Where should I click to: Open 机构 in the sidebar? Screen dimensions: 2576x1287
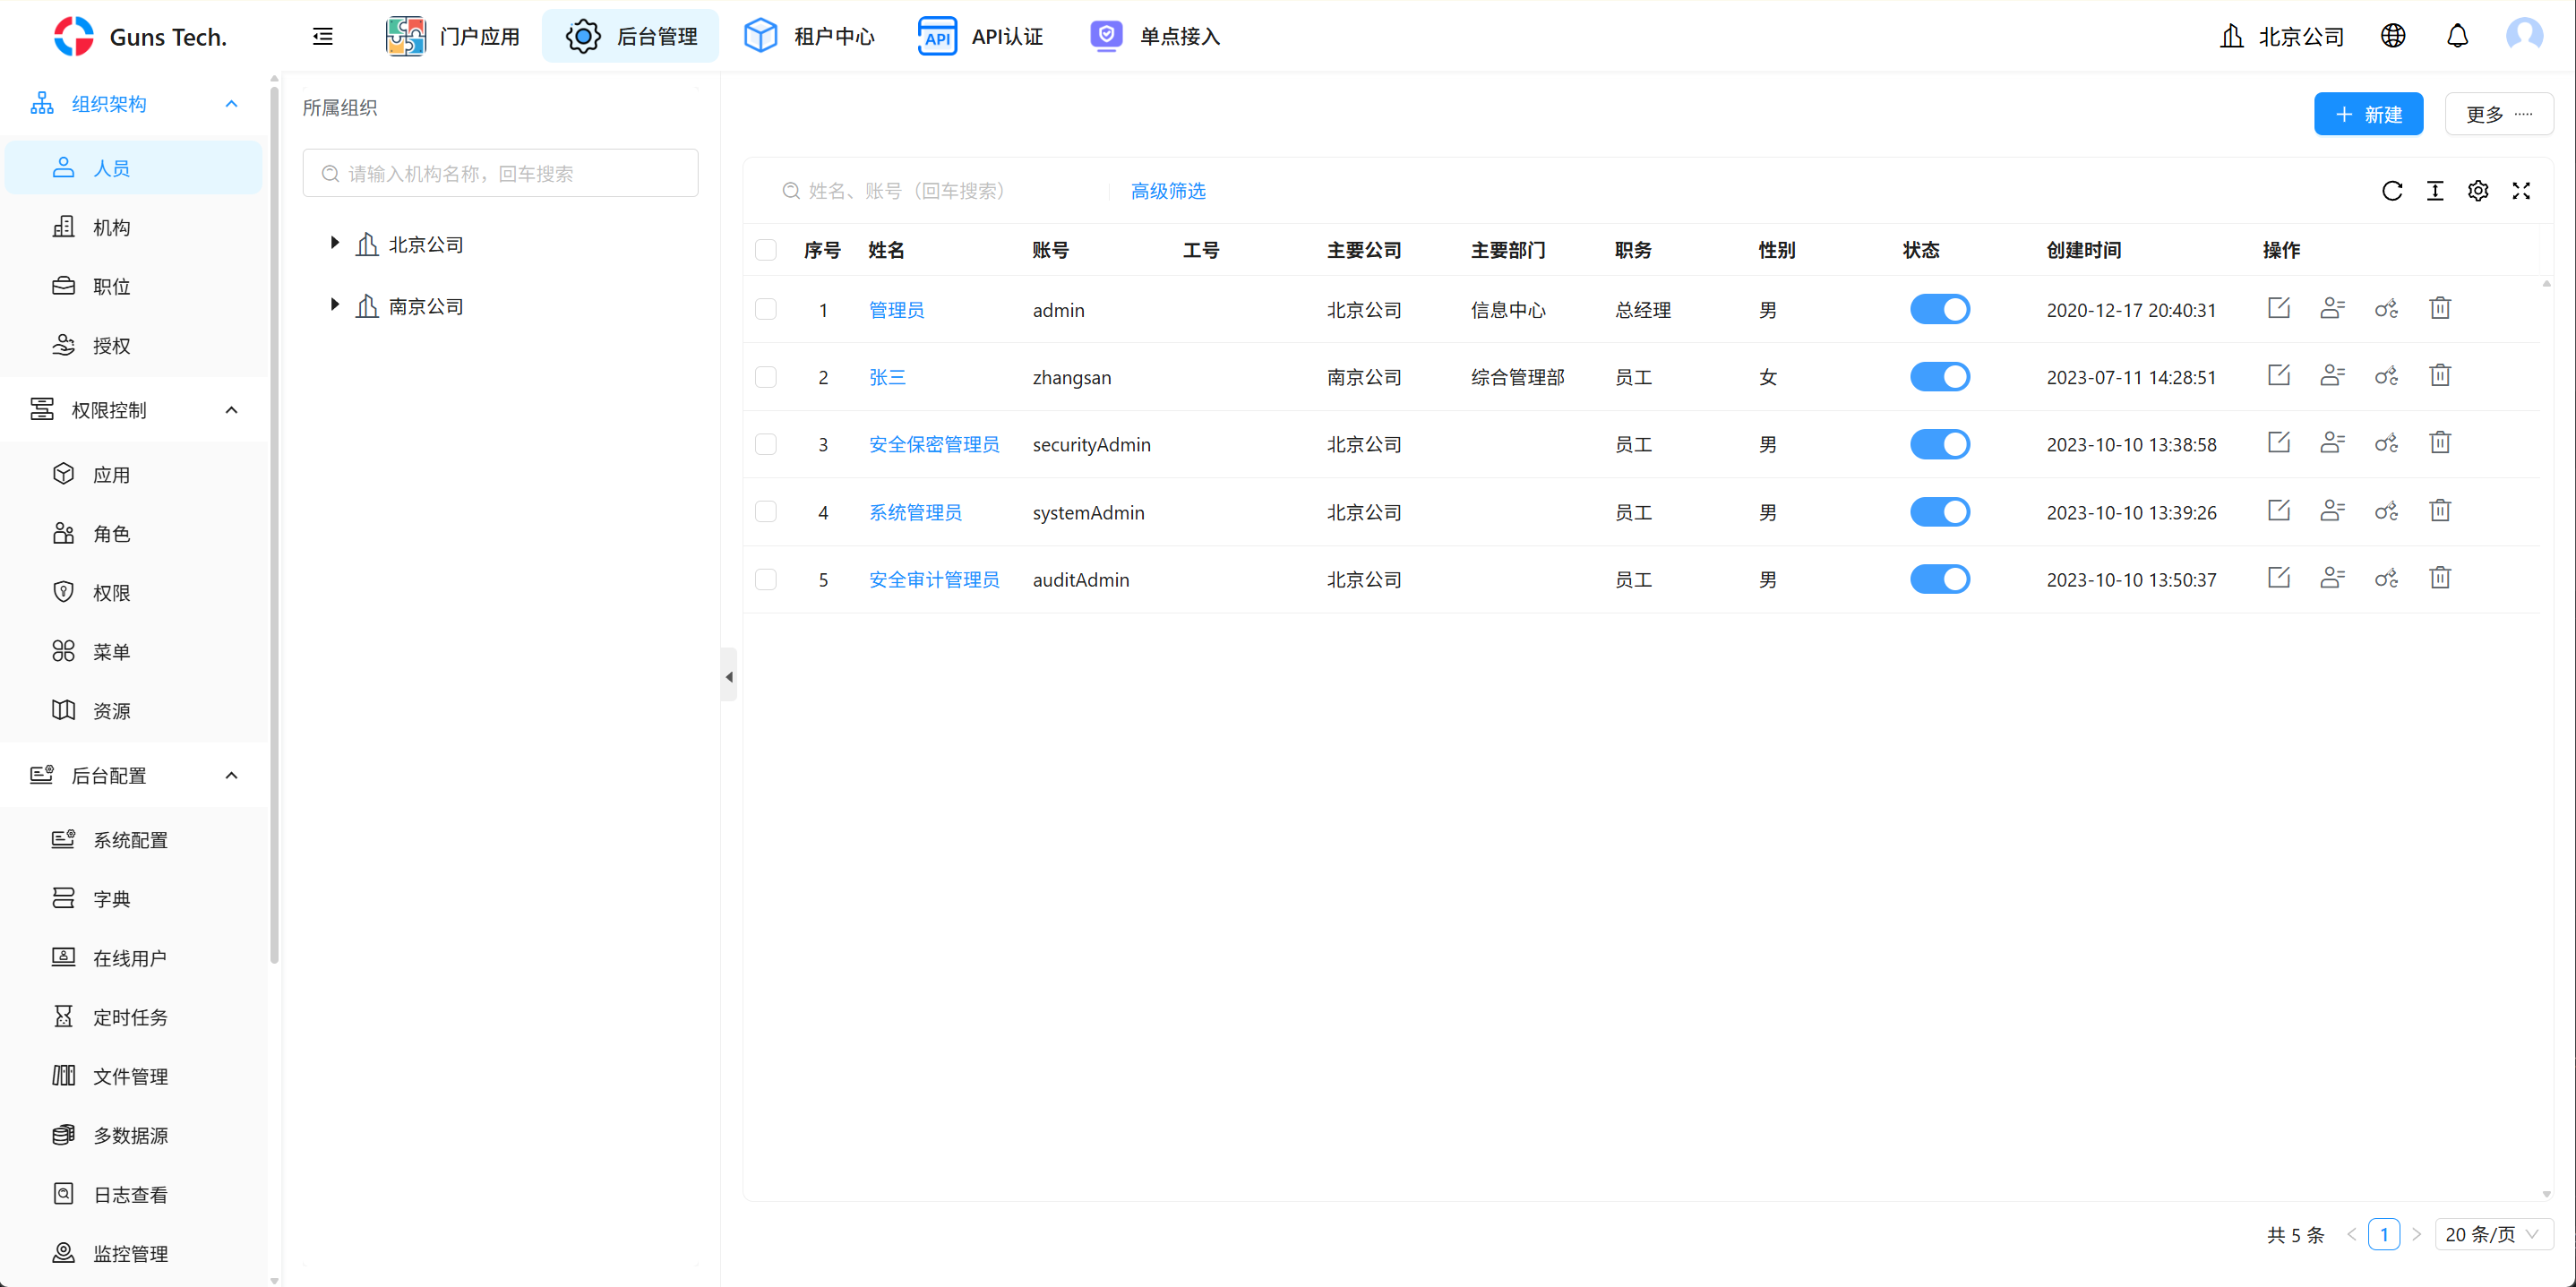pyautogui.click(x=134, y=227)
